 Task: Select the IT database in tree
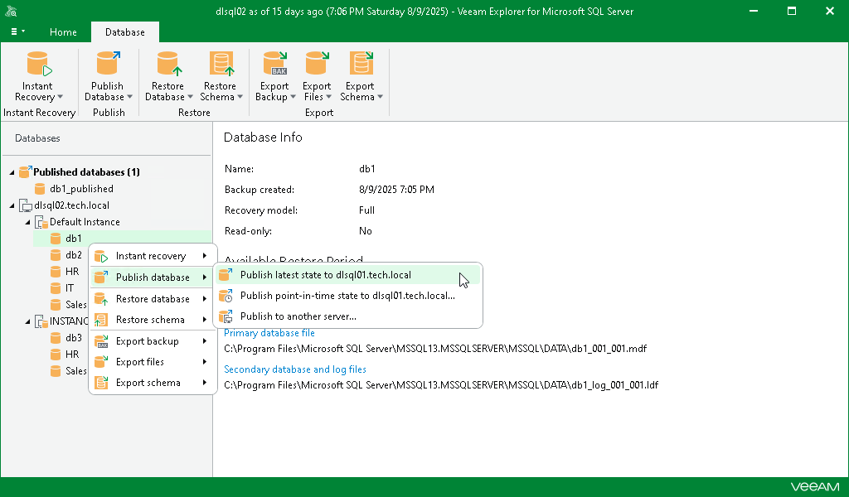(70, 288)
